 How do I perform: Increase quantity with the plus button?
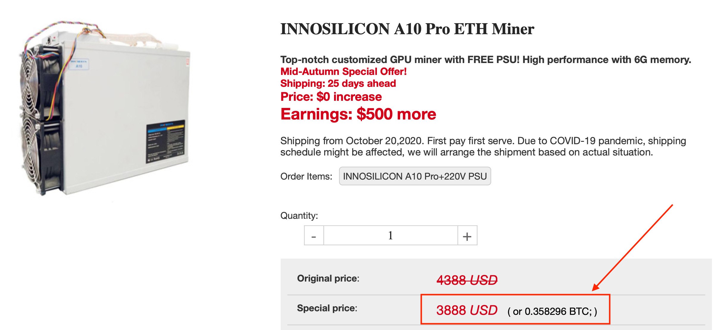[467, 236]
